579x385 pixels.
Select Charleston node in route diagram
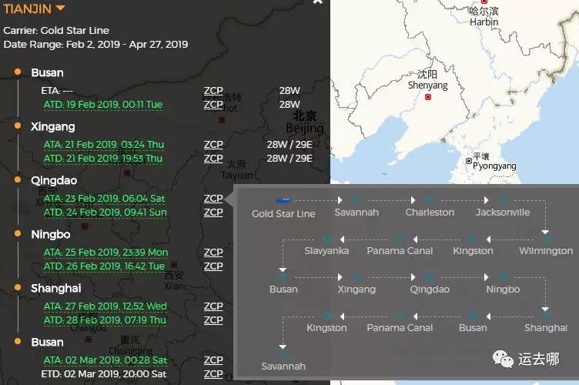(430, 201)
